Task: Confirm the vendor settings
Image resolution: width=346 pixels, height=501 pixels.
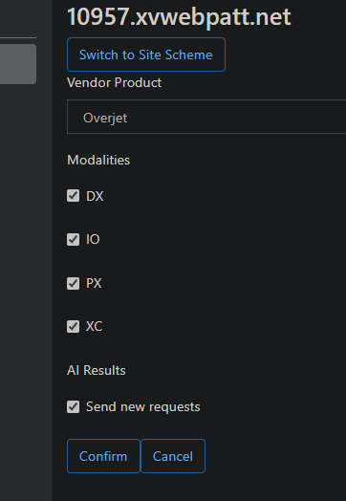Action: click(103, 456)
